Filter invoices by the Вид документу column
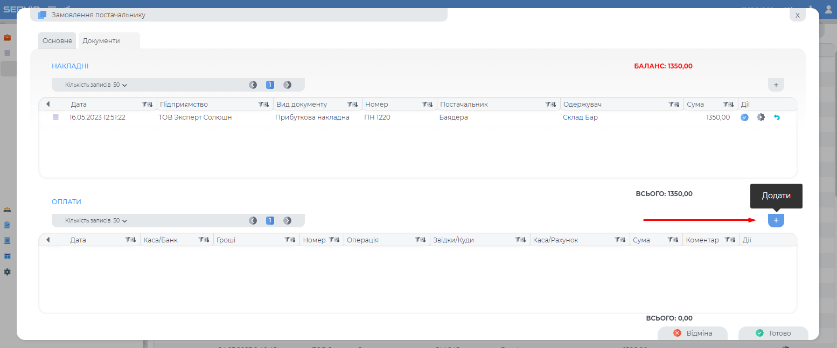The height and width of the screenshot is (348, 837). (352, 105)
